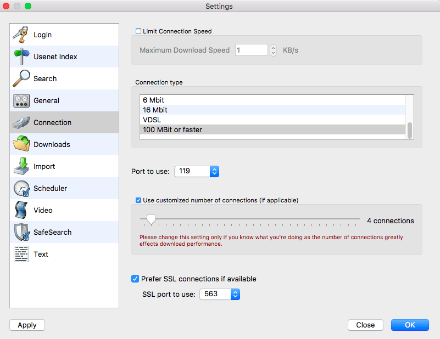Show the Scheduler settings section
The image size is (440, 339).
(64, 188)
